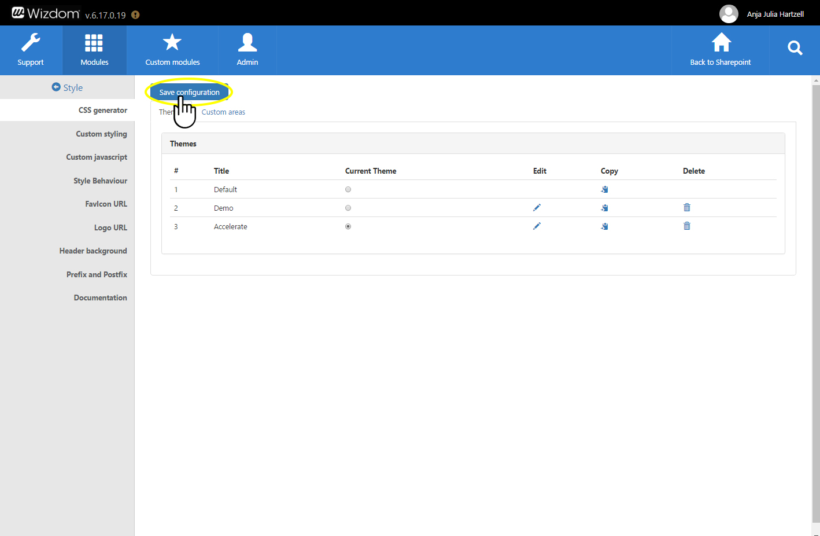
Task: Select Accelerate as current theme
Action: [x=348, y=226]
